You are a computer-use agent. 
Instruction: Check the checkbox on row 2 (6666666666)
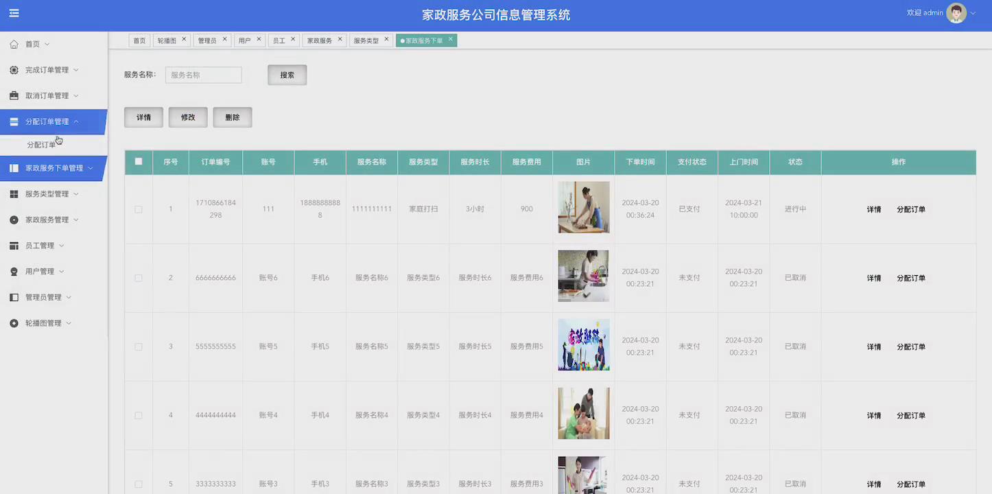138,277
